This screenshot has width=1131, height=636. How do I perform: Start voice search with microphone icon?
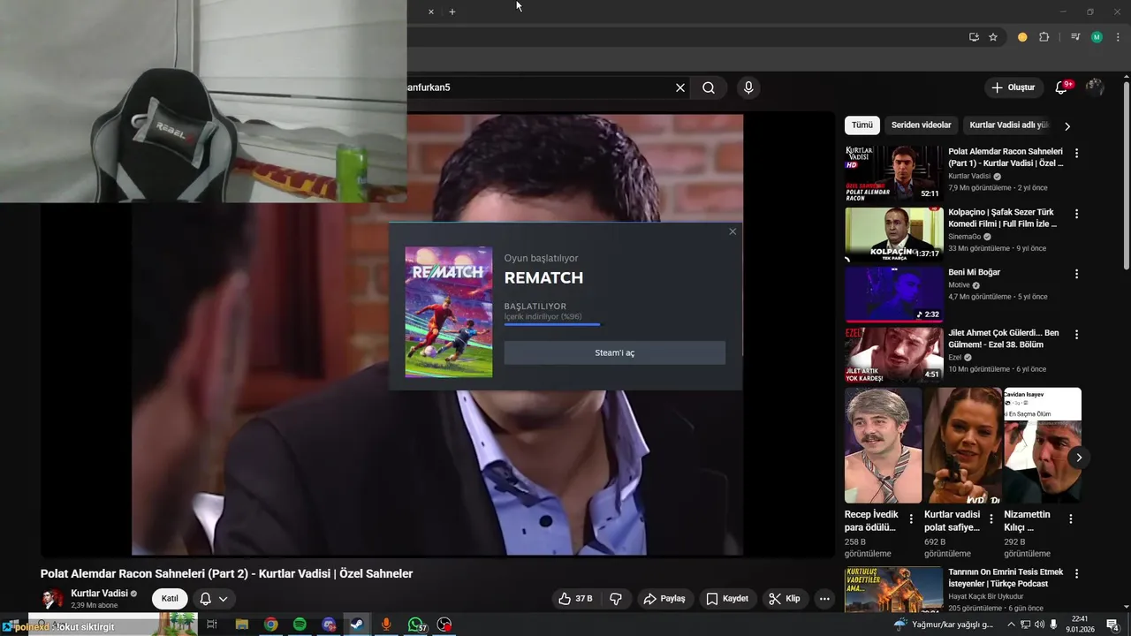[748, 87]
